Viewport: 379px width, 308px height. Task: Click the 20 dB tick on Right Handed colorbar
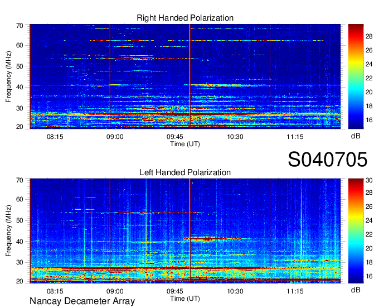(369, 92)
